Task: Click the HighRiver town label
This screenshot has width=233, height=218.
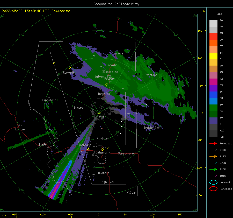Action: click(x=107, y=182)
